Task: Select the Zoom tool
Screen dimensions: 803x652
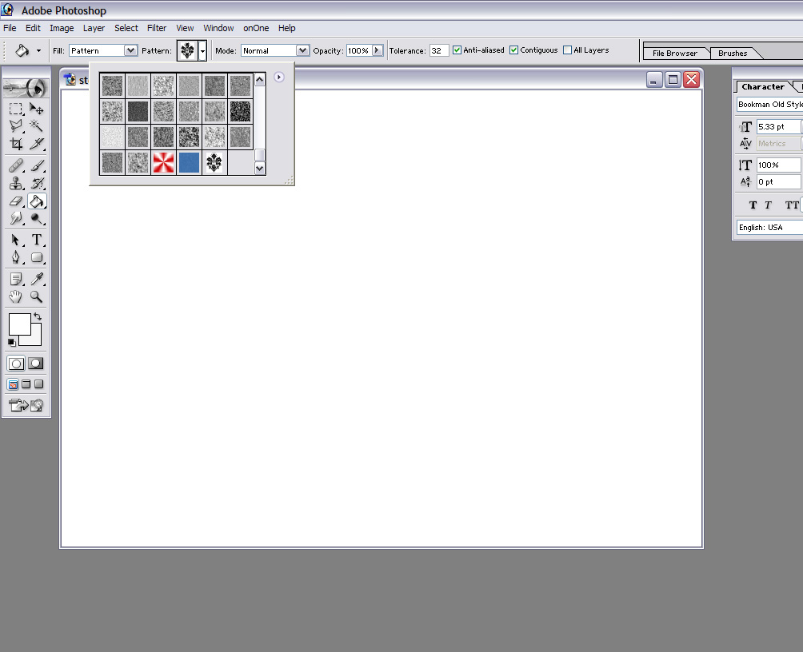Action: (x=36, y=296)
